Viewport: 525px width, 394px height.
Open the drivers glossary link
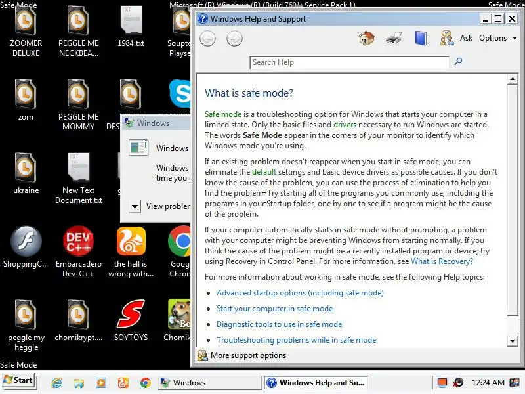click(345, 125)
